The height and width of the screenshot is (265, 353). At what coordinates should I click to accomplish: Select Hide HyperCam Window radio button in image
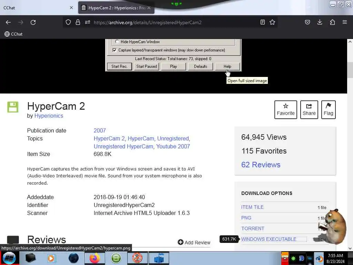click(x=117, y=42)
